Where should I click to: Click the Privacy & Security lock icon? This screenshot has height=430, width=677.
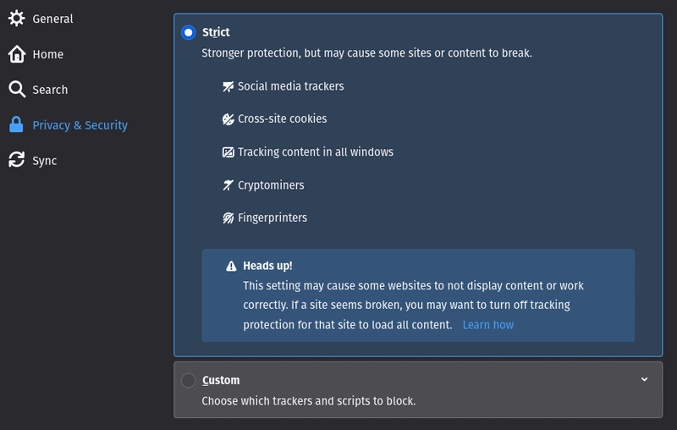click(16, 124)
